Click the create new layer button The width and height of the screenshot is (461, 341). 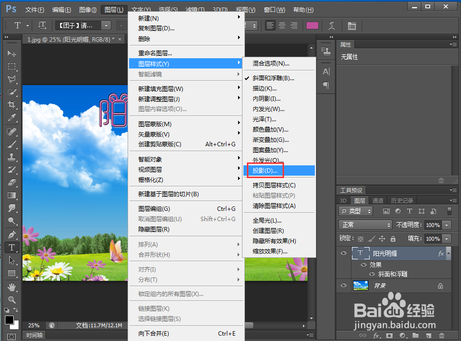coord(428,336)
